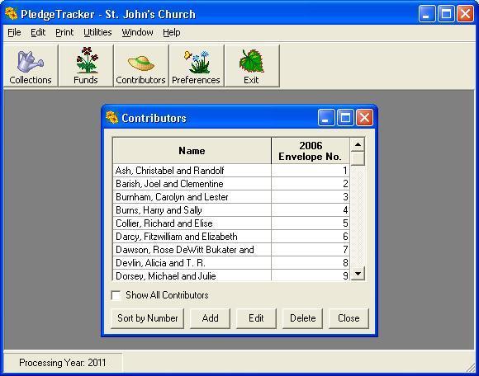Click the 2006 Envelope No. column header

point(311,151)
